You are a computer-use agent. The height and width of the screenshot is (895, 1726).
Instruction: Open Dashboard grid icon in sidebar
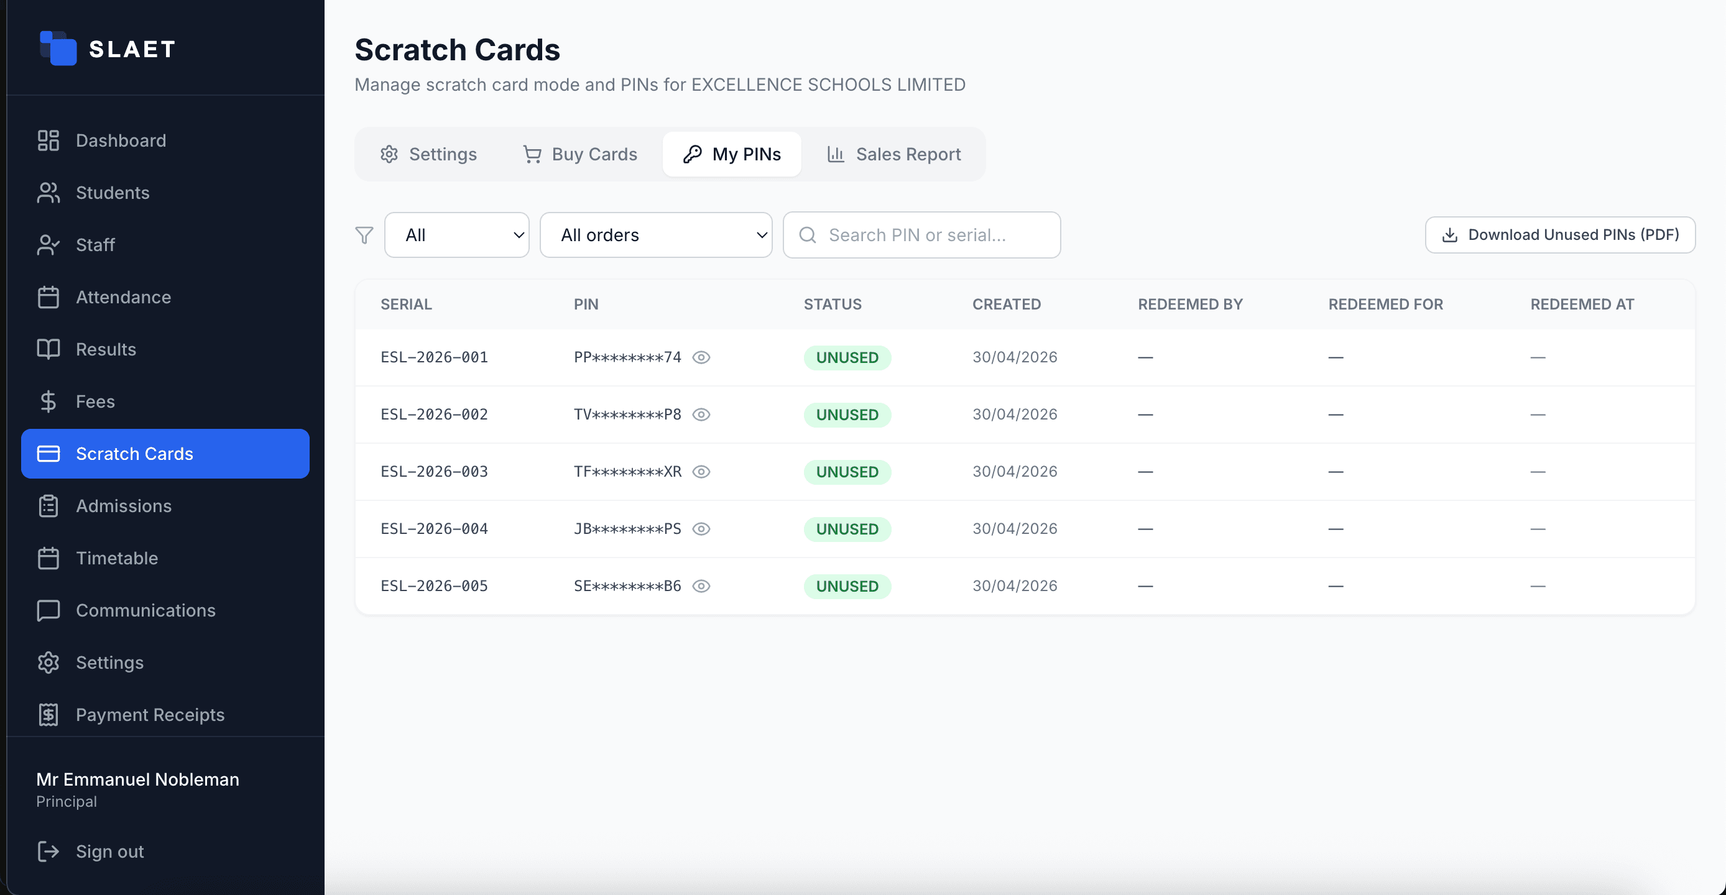click(x=48, y=140)
